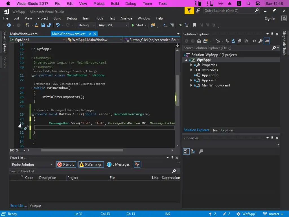289x217 pixels.
Task: Click the Find in Files toolbar icon
Action: (153, 25)
